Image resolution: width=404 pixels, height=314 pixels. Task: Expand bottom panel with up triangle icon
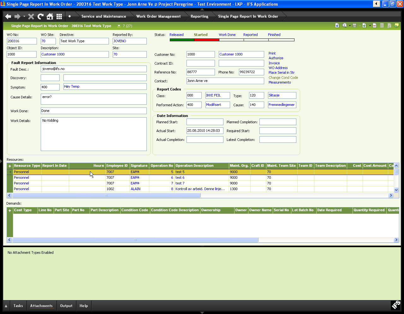pyautogui.click(x=6, y=306)
